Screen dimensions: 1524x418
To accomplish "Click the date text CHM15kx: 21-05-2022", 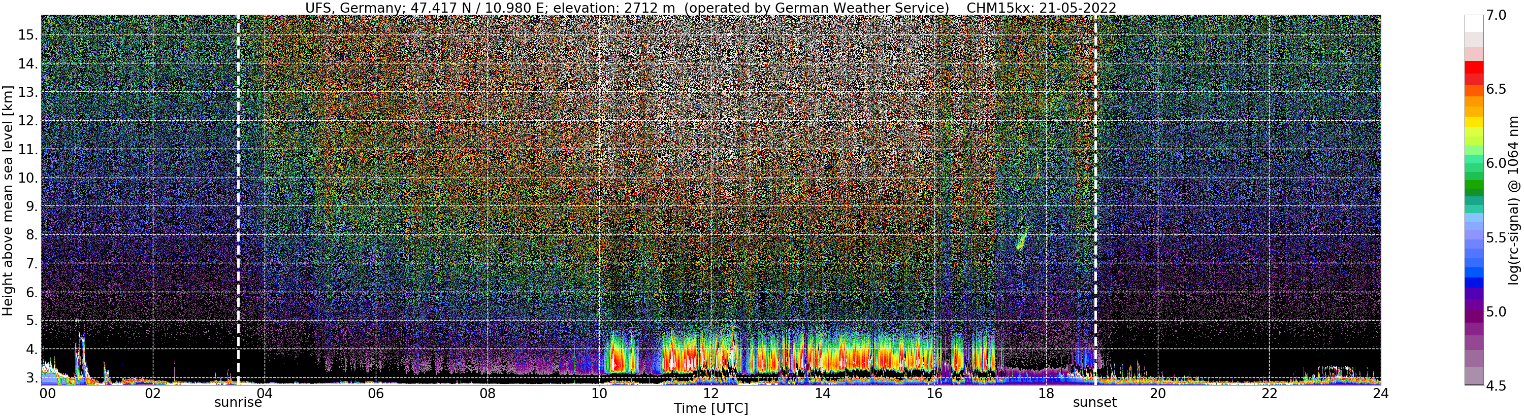I will coord(1041,8).
